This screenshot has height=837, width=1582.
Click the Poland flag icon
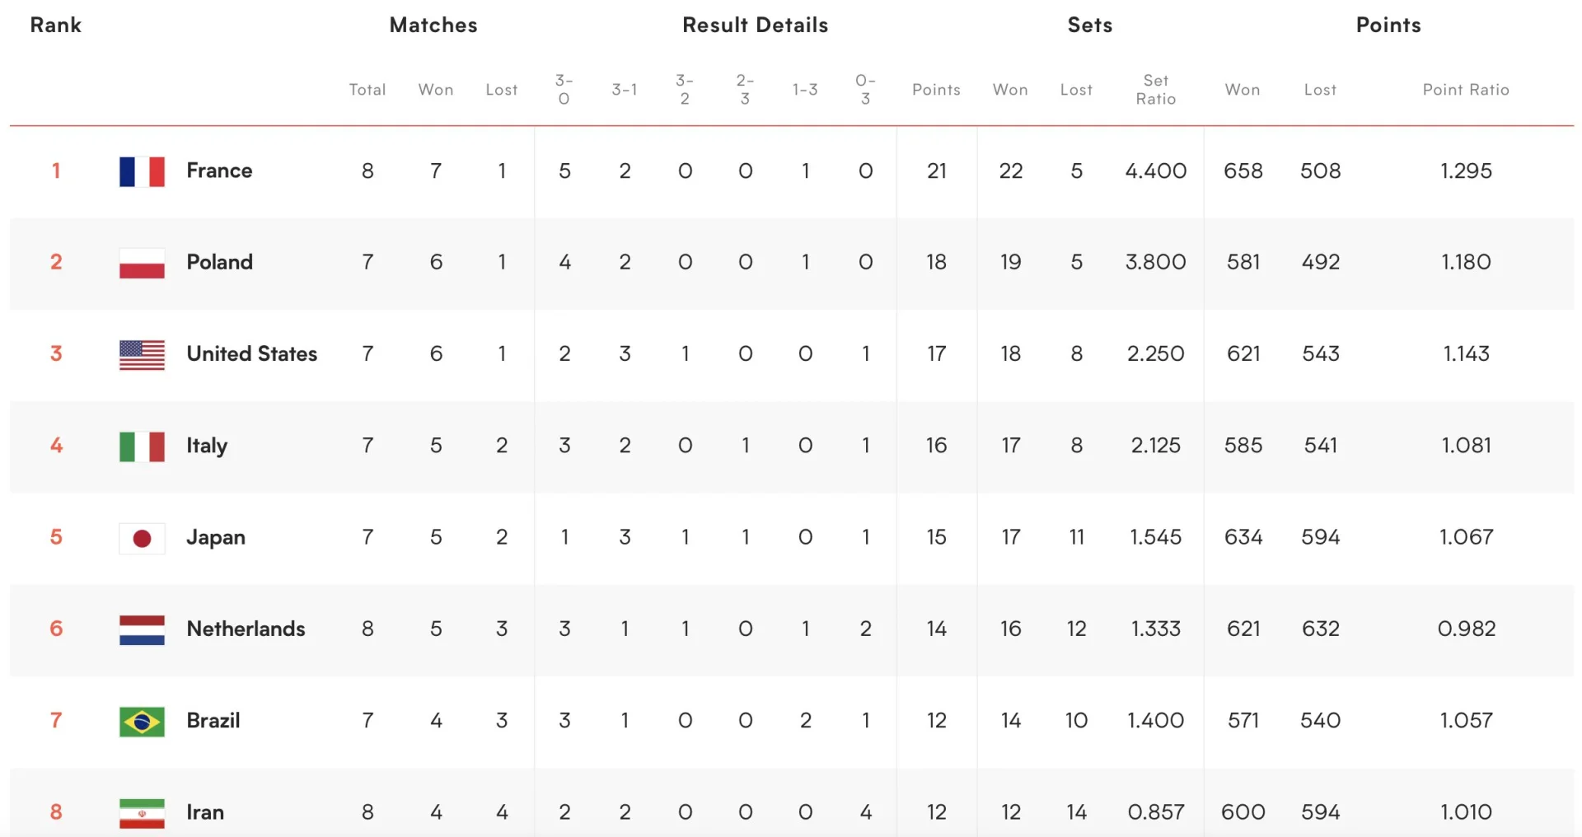[x=142, y=263]
